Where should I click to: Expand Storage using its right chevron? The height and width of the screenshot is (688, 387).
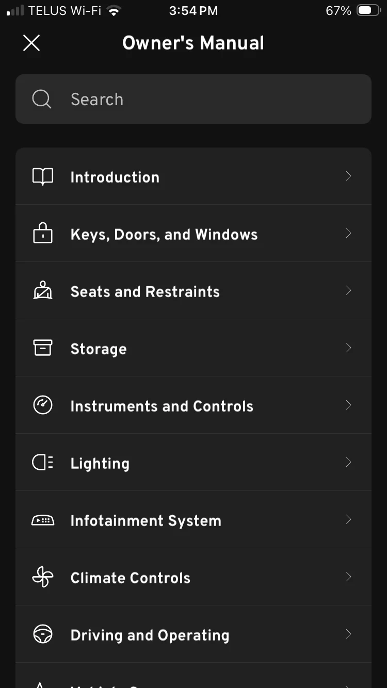[x=348, y=348]
